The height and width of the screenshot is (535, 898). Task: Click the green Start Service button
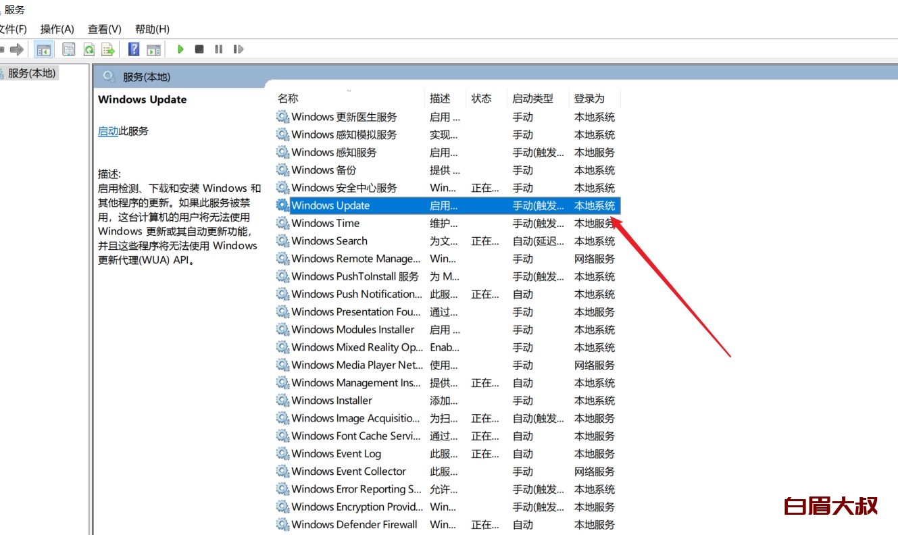pyautogui.click(x=180, y=49)
